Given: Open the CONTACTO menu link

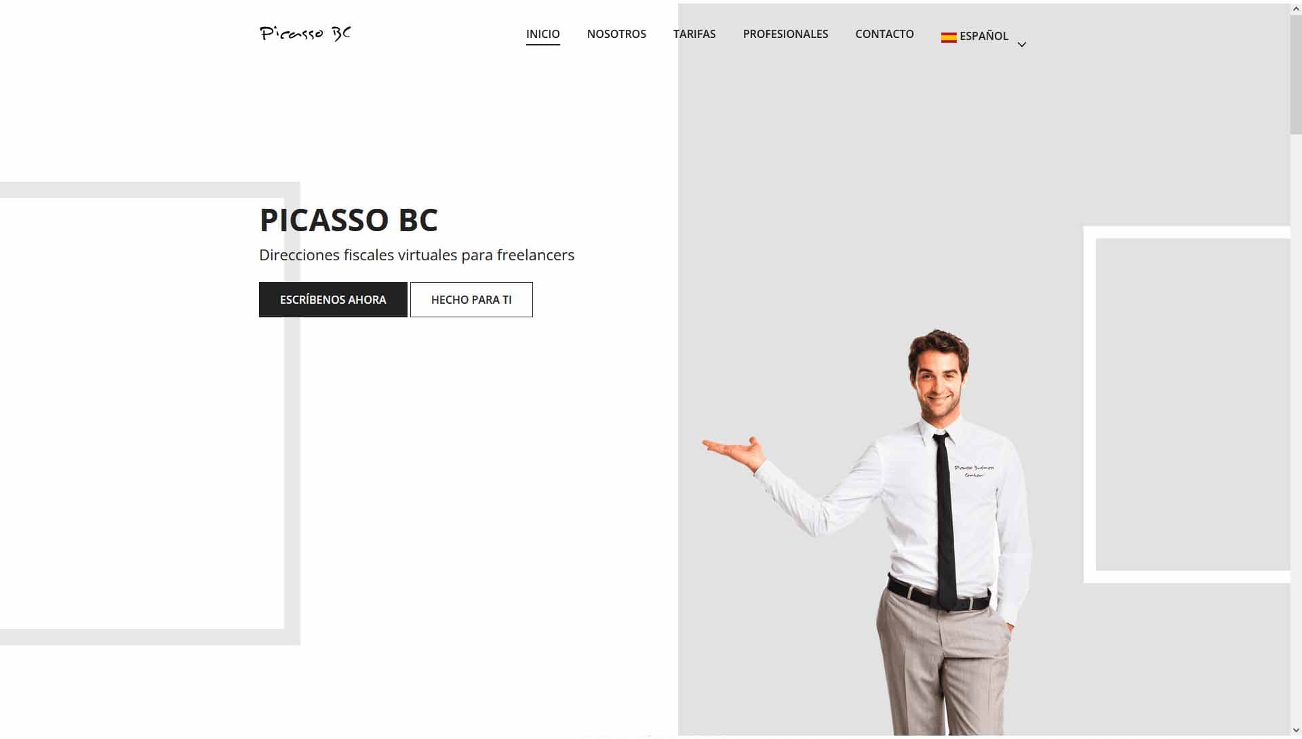Looking at the screenshot, I should 884,34.
